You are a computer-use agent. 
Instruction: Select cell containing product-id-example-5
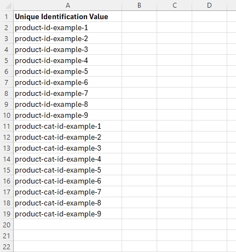[x=68, y=71]
